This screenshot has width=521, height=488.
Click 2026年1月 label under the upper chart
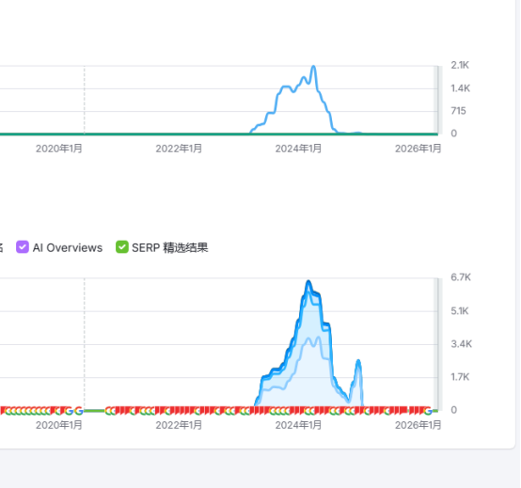[x=418, y=149]
